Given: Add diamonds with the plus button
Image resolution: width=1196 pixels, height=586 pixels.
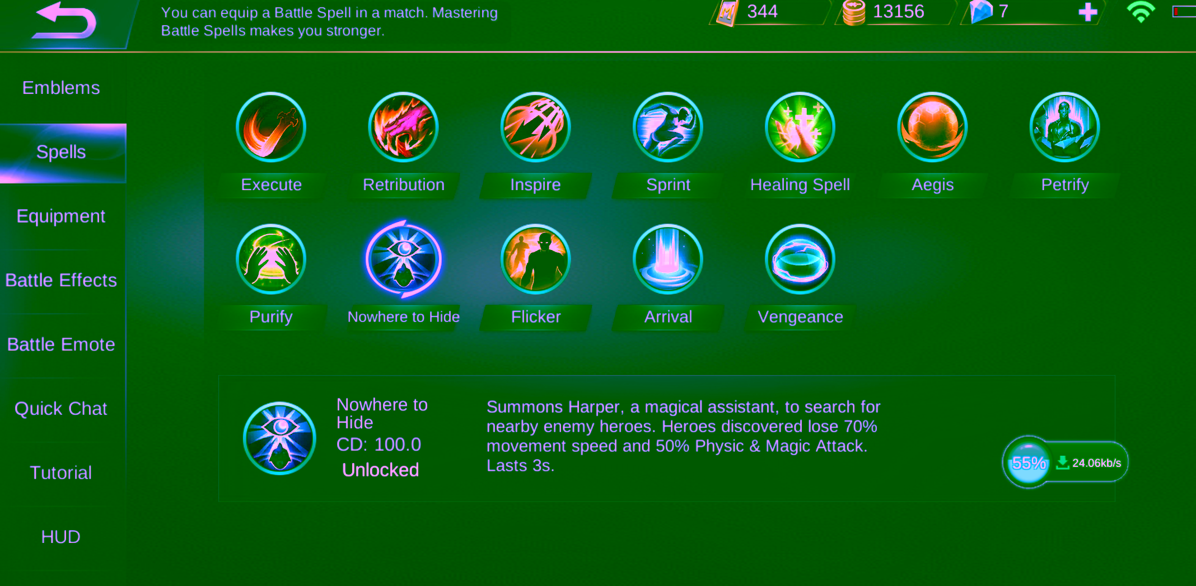Looking at the screenshot, I should click(1087, 12).
